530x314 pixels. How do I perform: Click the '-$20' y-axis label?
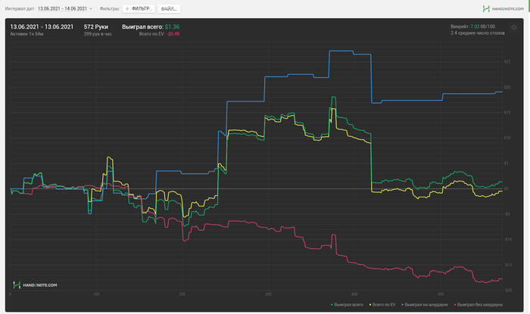(507, 291)
